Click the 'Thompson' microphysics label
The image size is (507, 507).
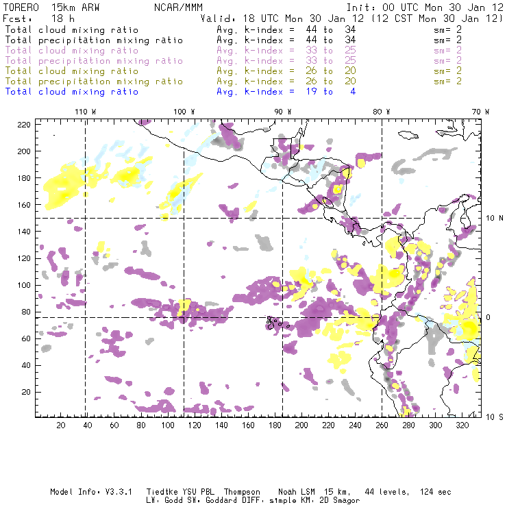(x=242, y=492)
